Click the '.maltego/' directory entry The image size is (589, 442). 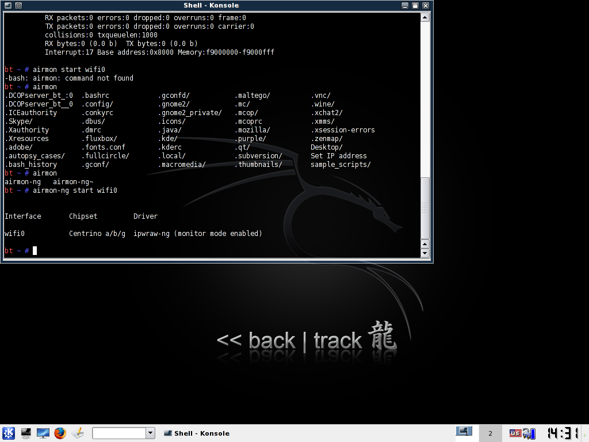pos(253,95)
